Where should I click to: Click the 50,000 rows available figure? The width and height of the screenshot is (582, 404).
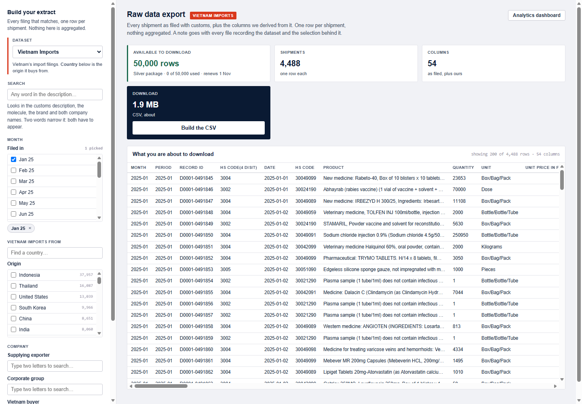point(156,63)
